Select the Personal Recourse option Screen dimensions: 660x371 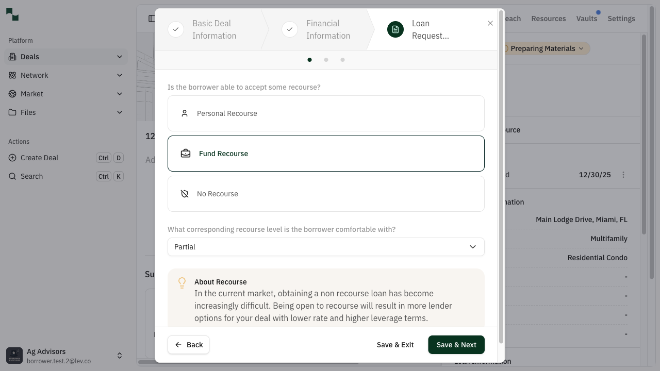pos(326,113)
